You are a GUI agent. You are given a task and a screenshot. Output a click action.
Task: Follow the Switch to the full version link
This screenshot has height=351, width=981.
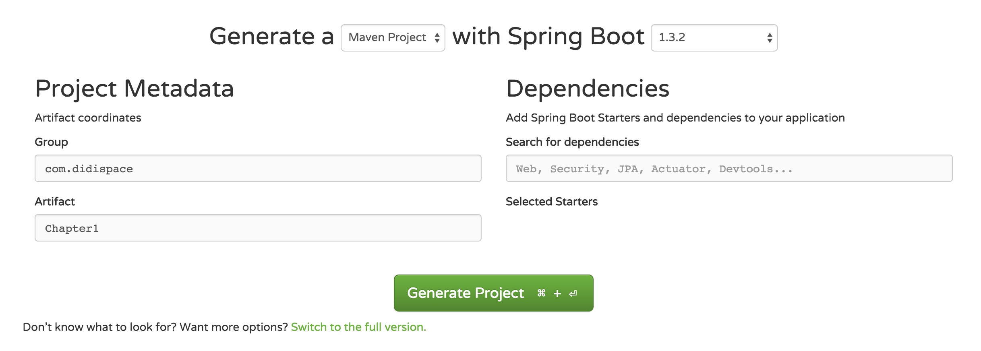click(x=358, y=327)
